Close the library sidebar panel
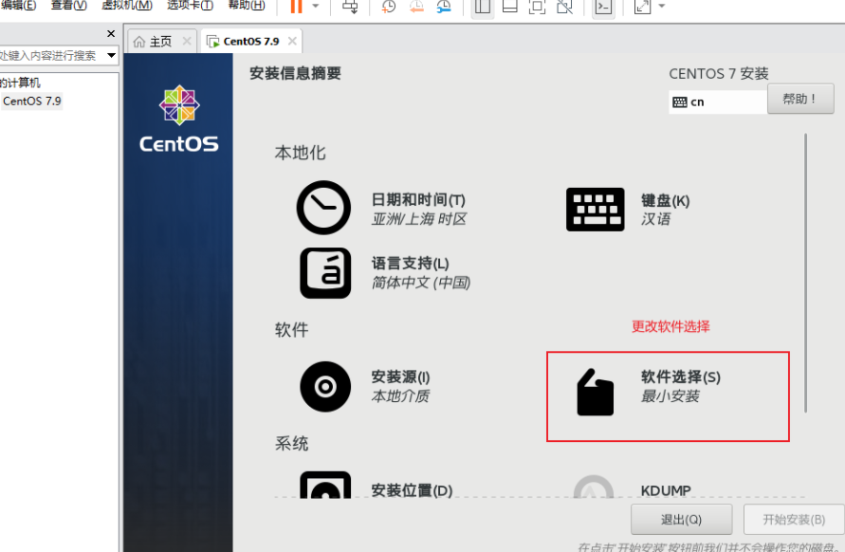 (x=111, y=33)
